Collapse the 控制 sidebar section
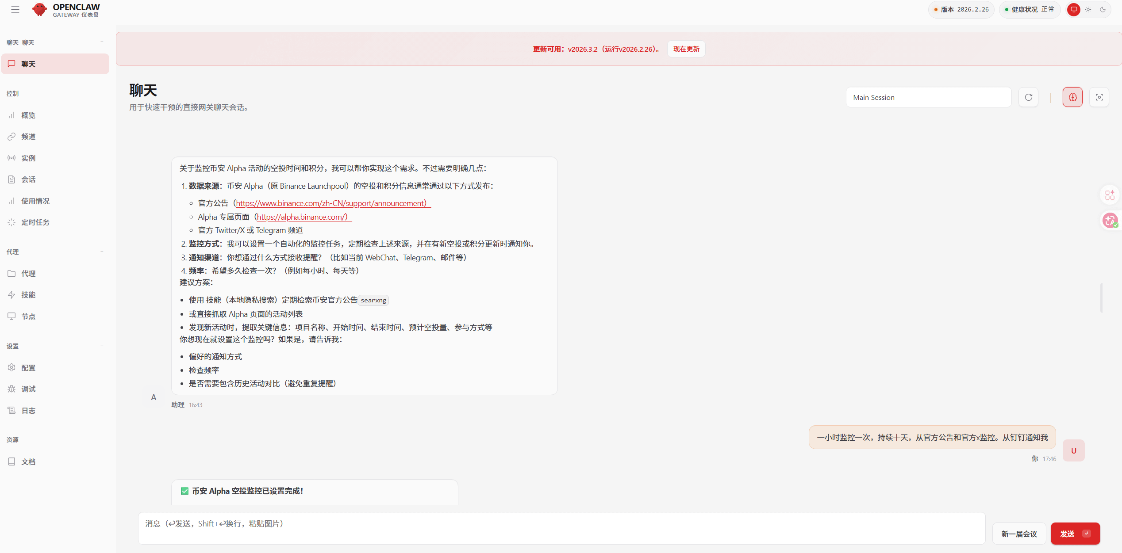 (x=102, y=93)
